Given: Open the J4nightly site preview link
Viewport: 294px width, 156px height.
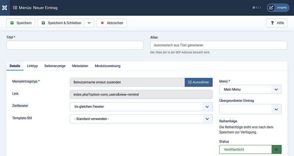Looking at the screenshot, I should (x=276, y=7).
